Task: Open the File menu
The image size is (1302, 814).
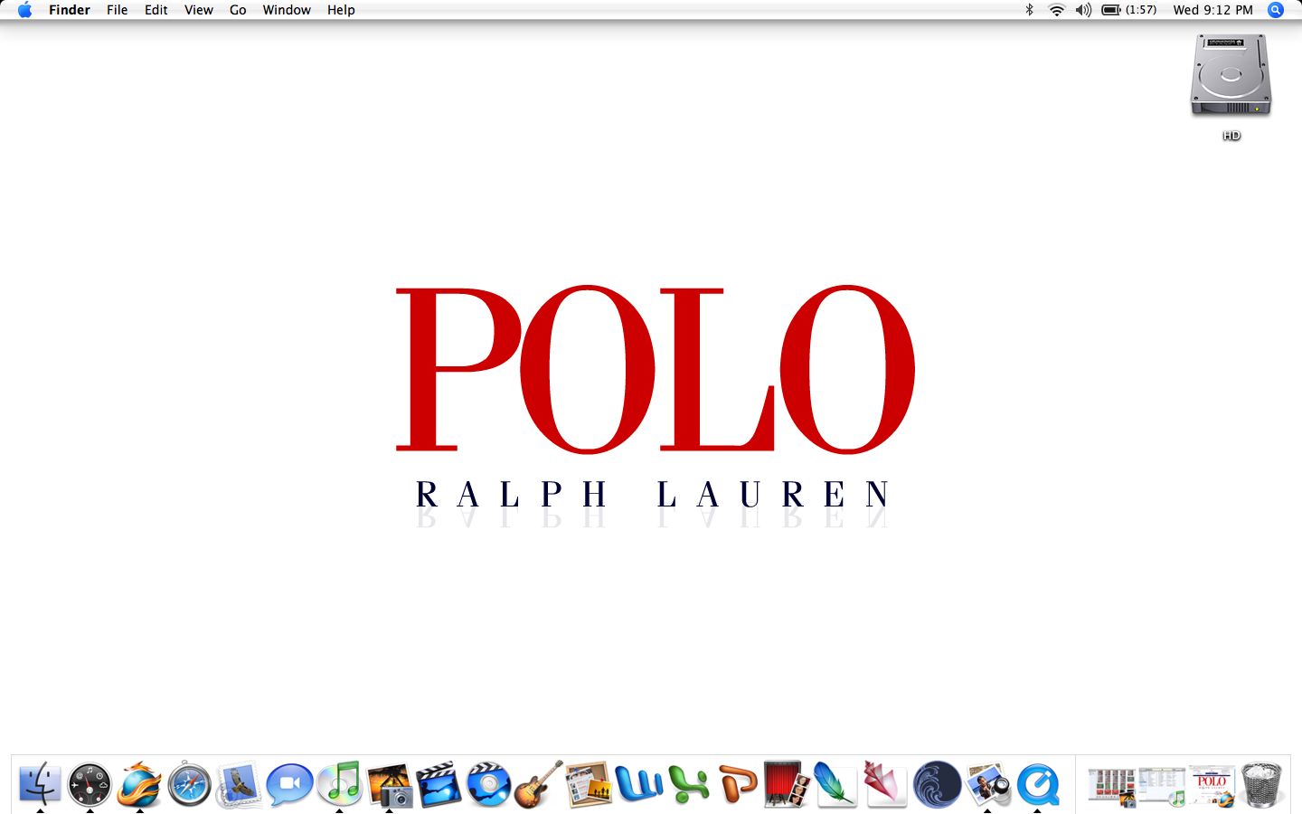Action: pyautogui.click(x=117, y=10)
